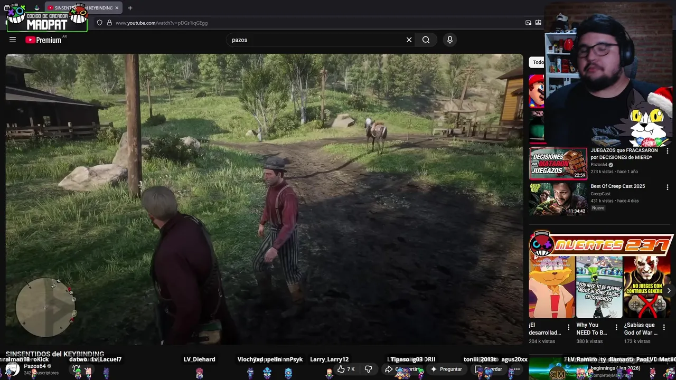This screenshot has width=676, height=380.
Task: Like the video with 7 K thumbs-up
Action: (x=346, y=369)
